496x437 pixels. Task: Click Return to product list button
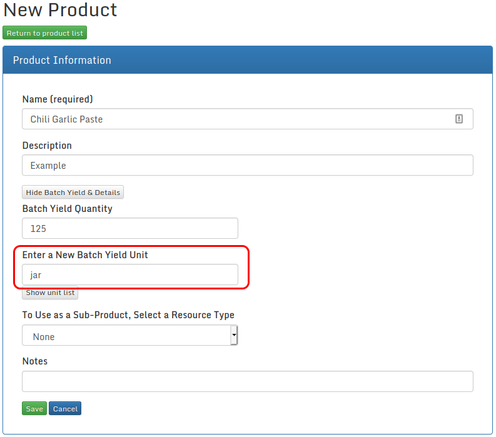click(44, 33)
